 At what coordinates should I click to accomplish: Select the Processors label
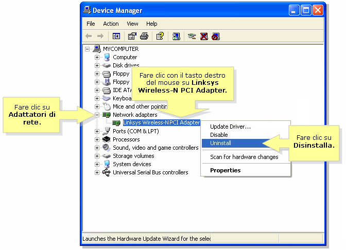126,139
